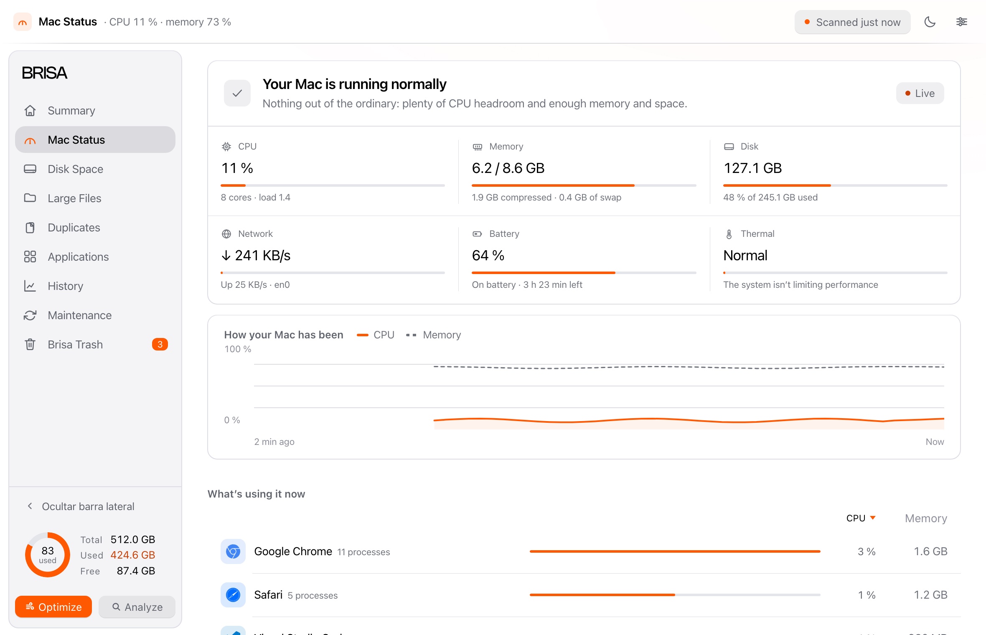This screenshot has height=635, width=986.
Task: Click the Memory module icon
Action: point(478,147)
